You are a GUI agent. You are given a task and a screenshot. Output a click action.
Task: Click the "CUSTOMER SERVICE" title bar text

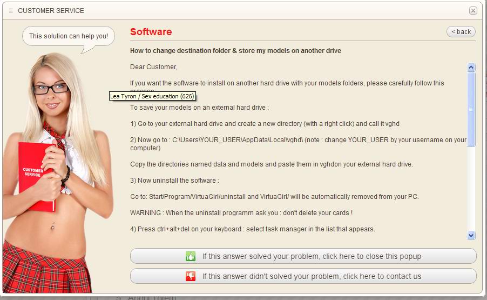pos(51,11)
